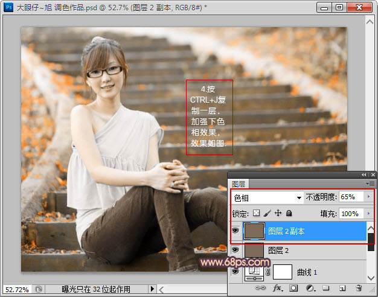Create new fill or adjustment layer
378x297 pixels.
pyautogui.click(x=310, y=289)
